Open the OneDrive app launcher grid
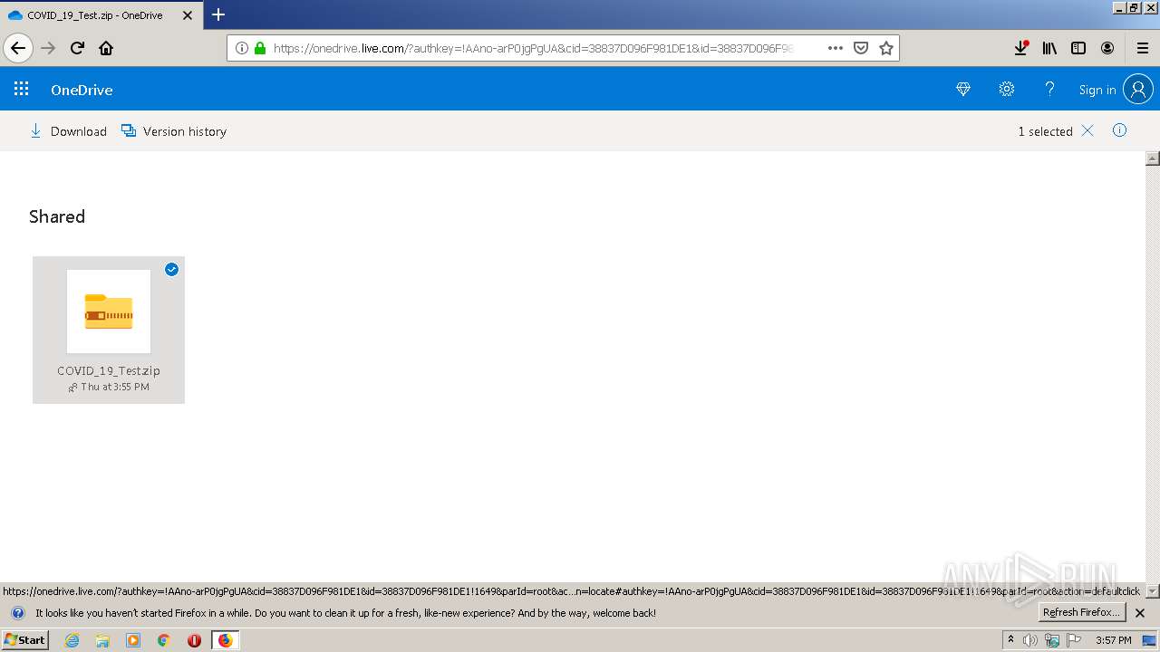 pyautogui.click(x=22, y=89)
